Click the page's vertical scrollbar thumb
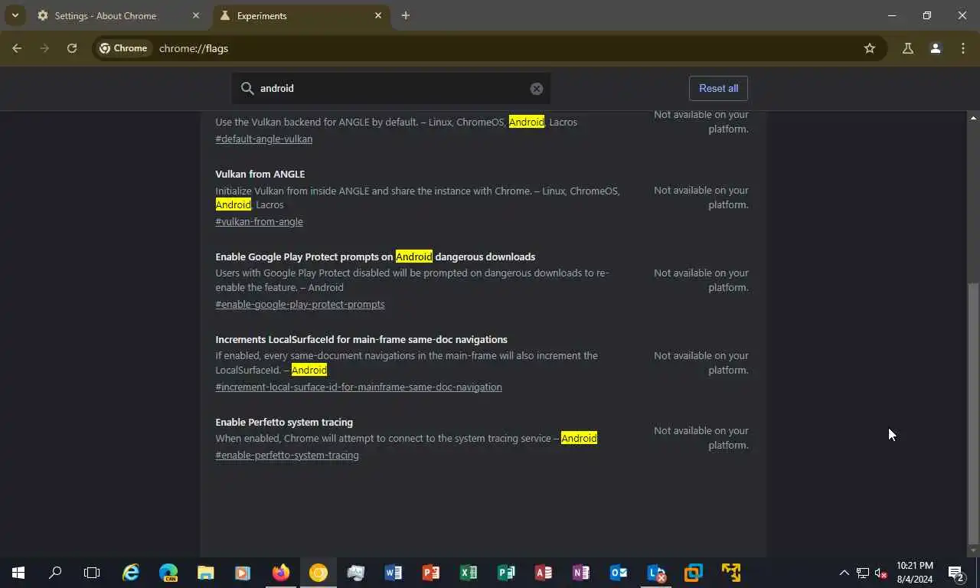The height and width of the screenshot is (588, 980). pos(973,413)
